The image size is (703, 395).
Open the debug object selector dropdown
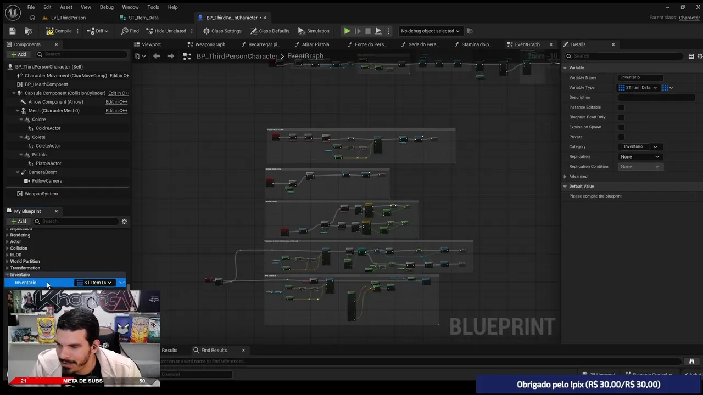[x=430, y=31]
